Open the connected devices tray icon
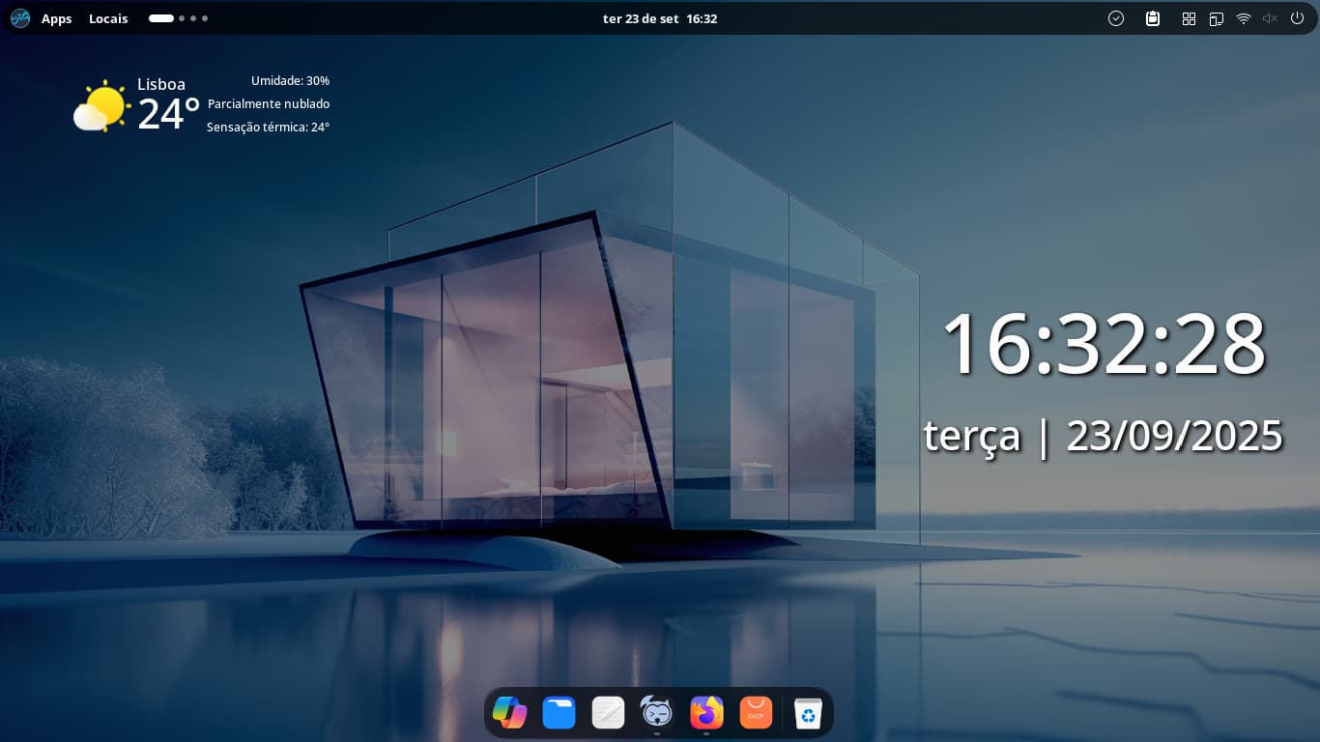Viewport: 1320px width, 742px height. [x=1217, y=18]
